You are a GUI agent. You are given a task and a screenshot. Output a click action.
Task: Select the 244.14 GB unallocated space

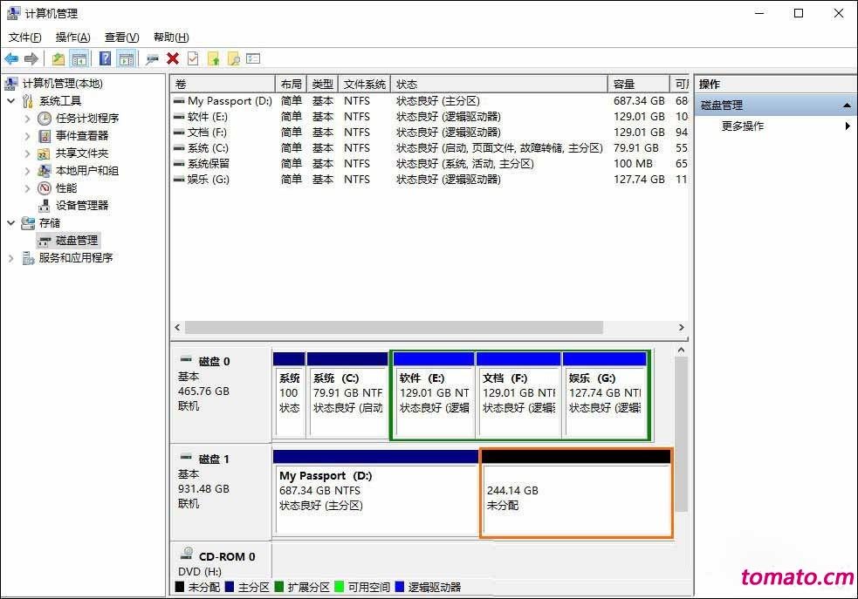(576, 493)
